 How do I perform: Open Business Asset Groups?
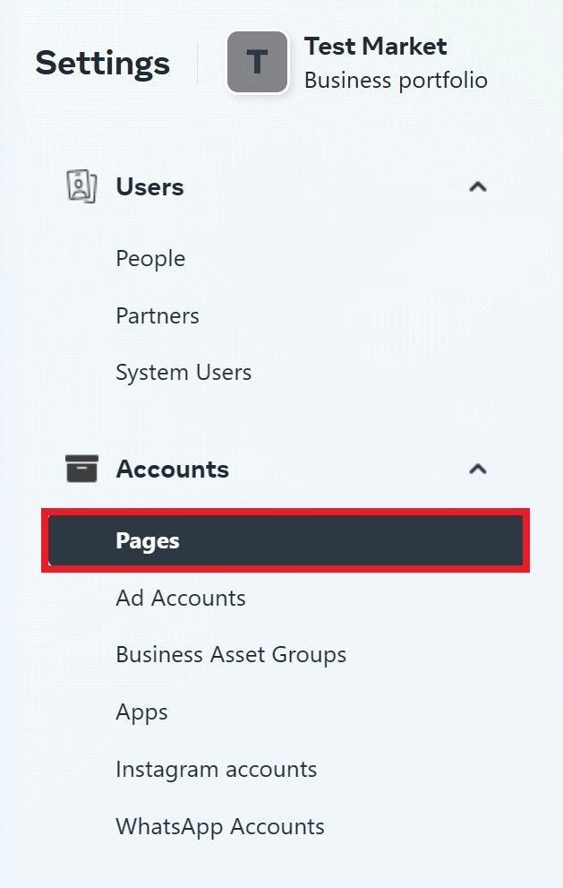click(231, 655)
